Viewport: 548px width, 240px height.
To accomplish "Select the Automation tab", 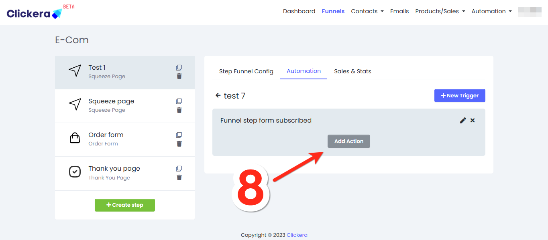I will click(304, 71).
